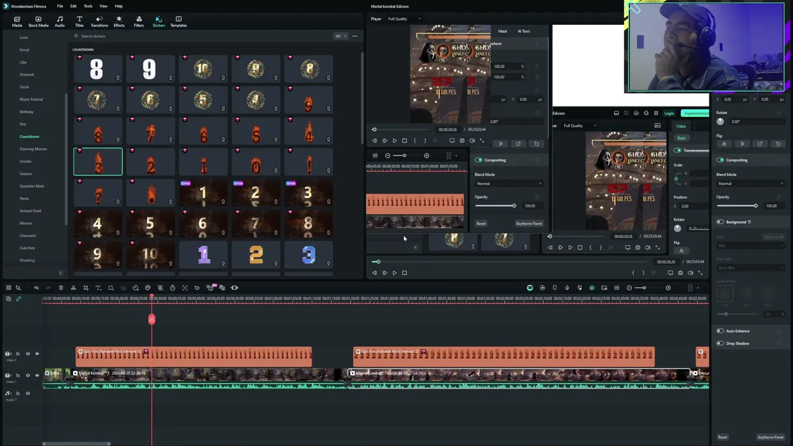The width and height of the screenshot is (793, 446).
Task: Click the marker icon above the timeline
Action: [554, 288]
